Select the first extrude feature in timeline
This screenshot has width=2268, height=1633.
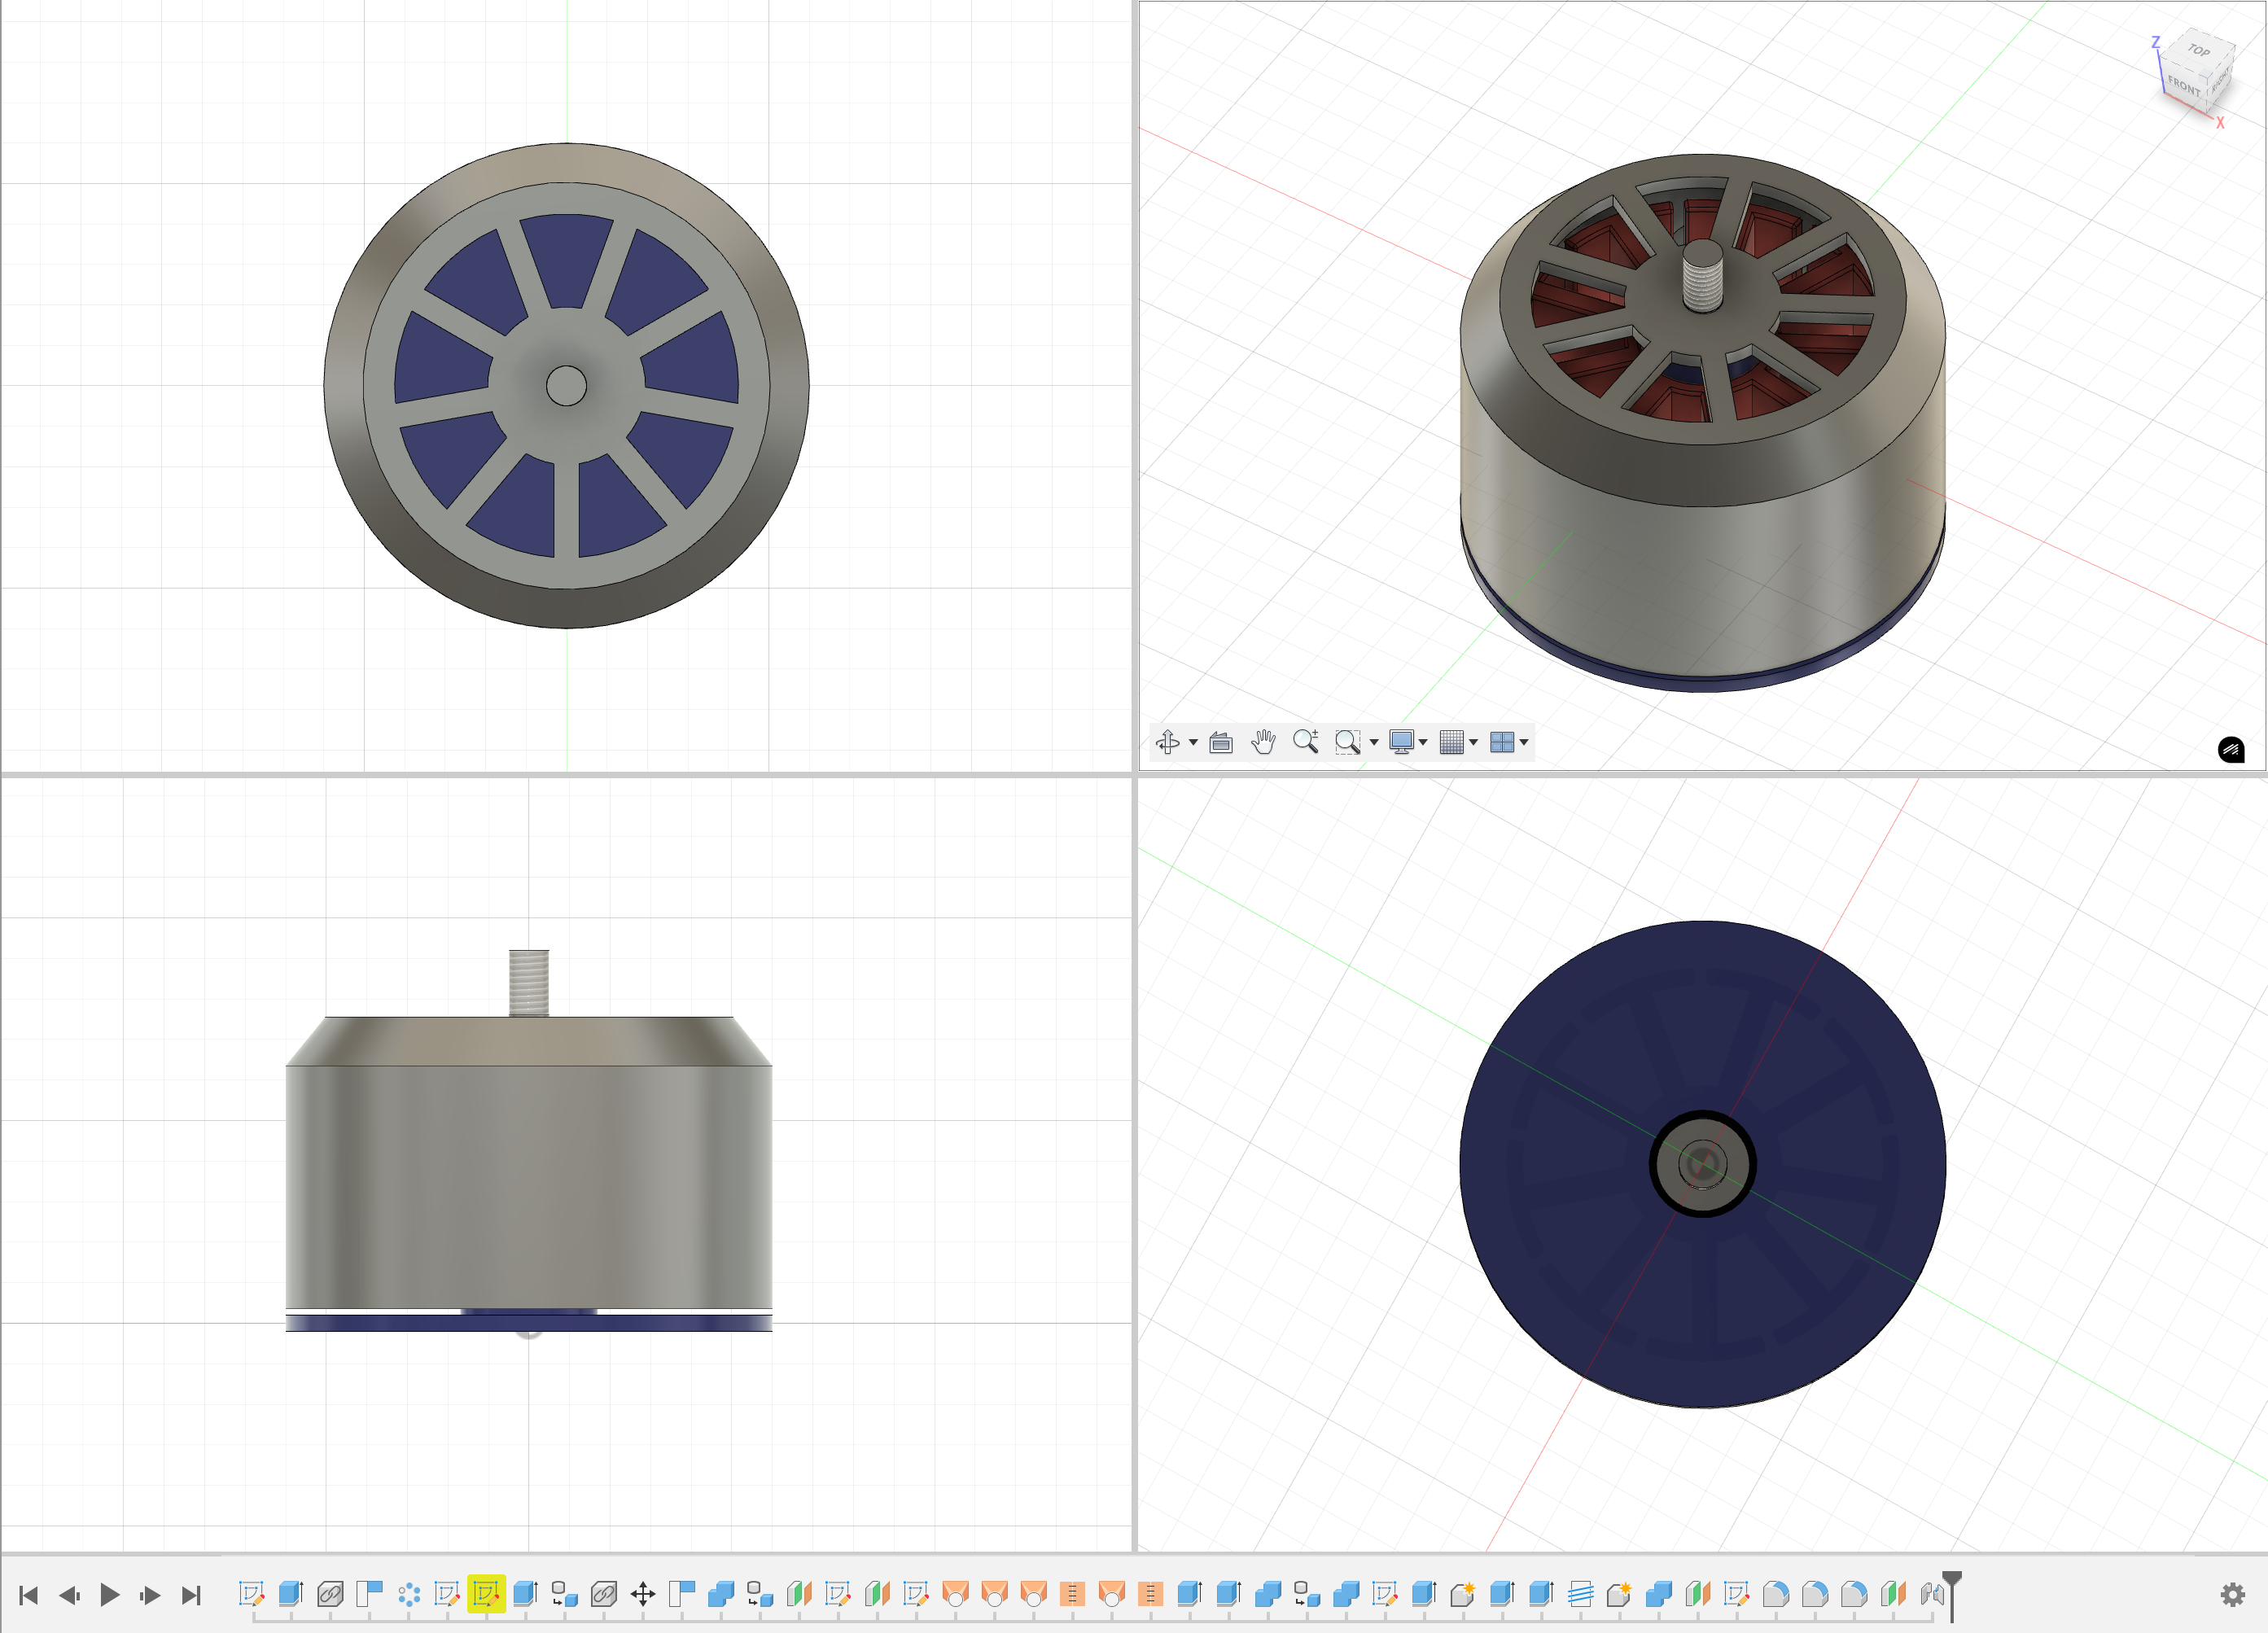click(291, 1593)
